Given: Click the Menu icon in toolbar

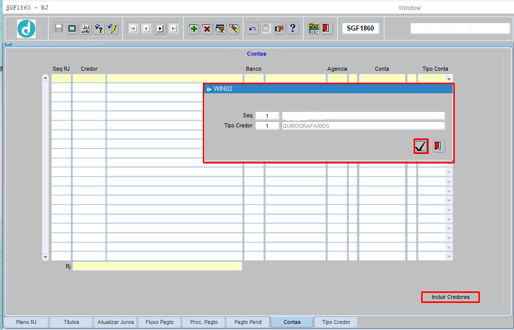Looking at the screenshot, I should (x=314, y=29).
